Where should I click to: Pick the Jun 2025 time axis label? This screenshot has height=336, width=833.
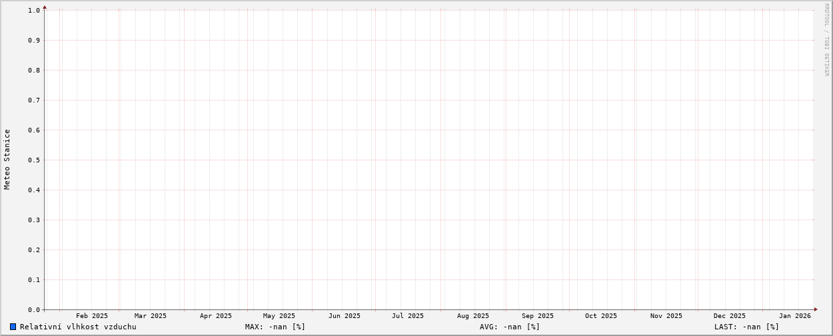345,316
